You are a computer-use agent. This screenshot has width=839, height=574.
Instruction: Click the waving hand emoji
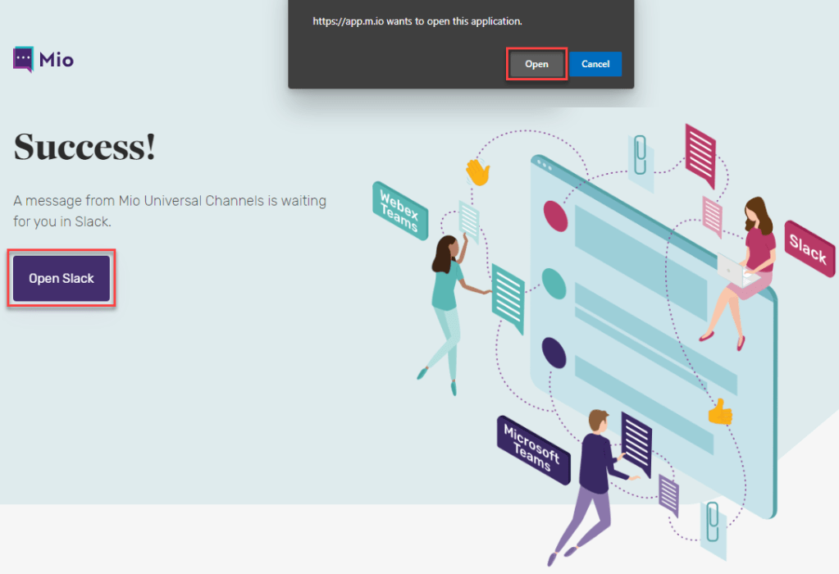click(477, 171)
